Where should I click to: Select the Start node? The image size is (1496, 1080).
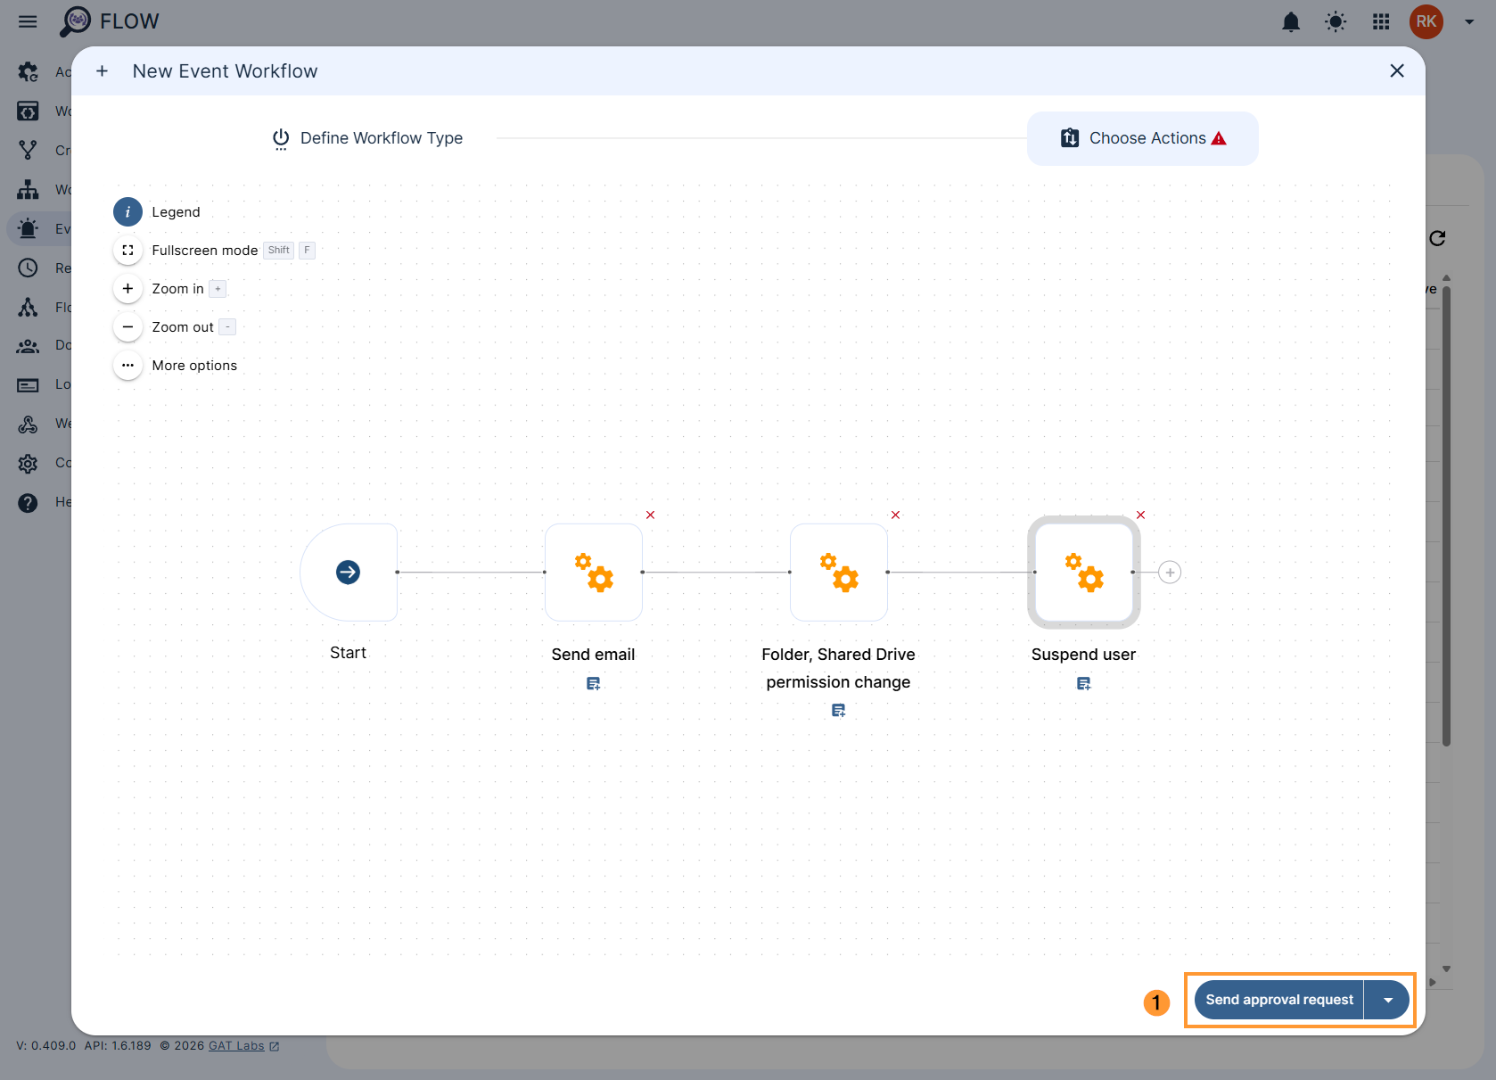(349, 573)
